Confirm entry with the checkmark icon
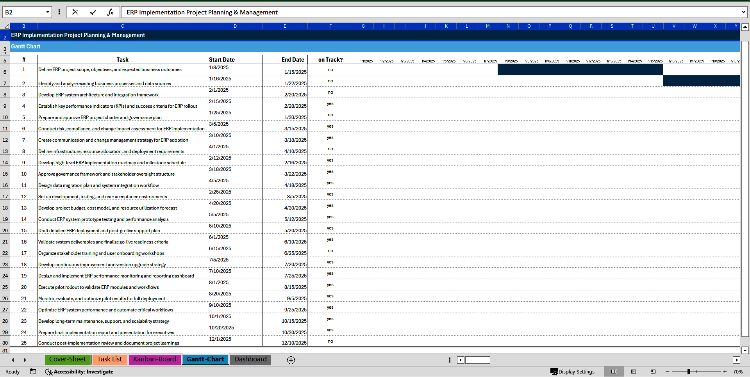Image resolution: width=750 pixels, height=377 pixels. coord(93,12)
